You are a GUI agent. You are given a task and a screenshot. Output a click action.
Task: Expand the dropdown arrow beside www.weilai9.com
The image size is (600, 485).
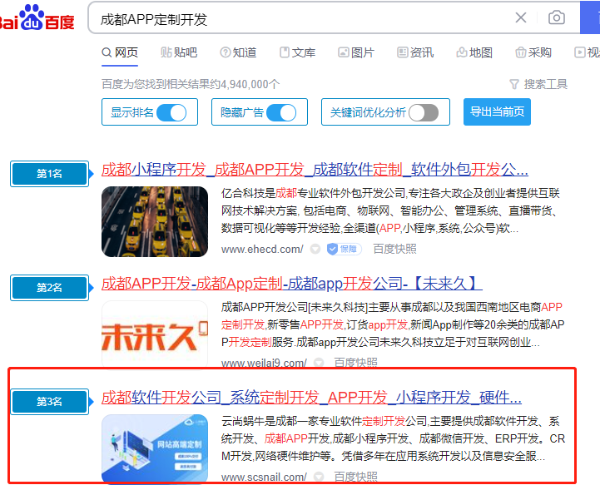coord(318,363)
